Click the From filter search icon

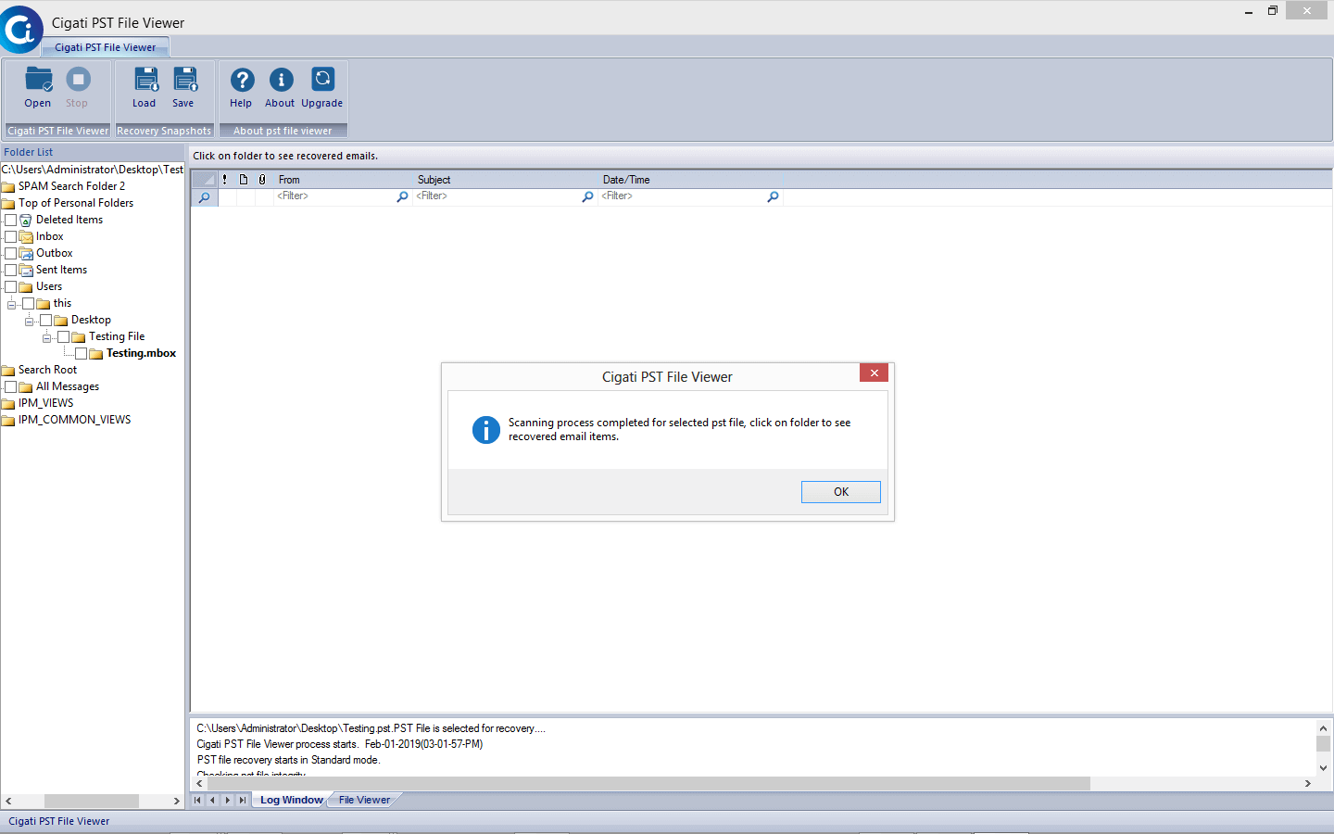click(402, 196)
